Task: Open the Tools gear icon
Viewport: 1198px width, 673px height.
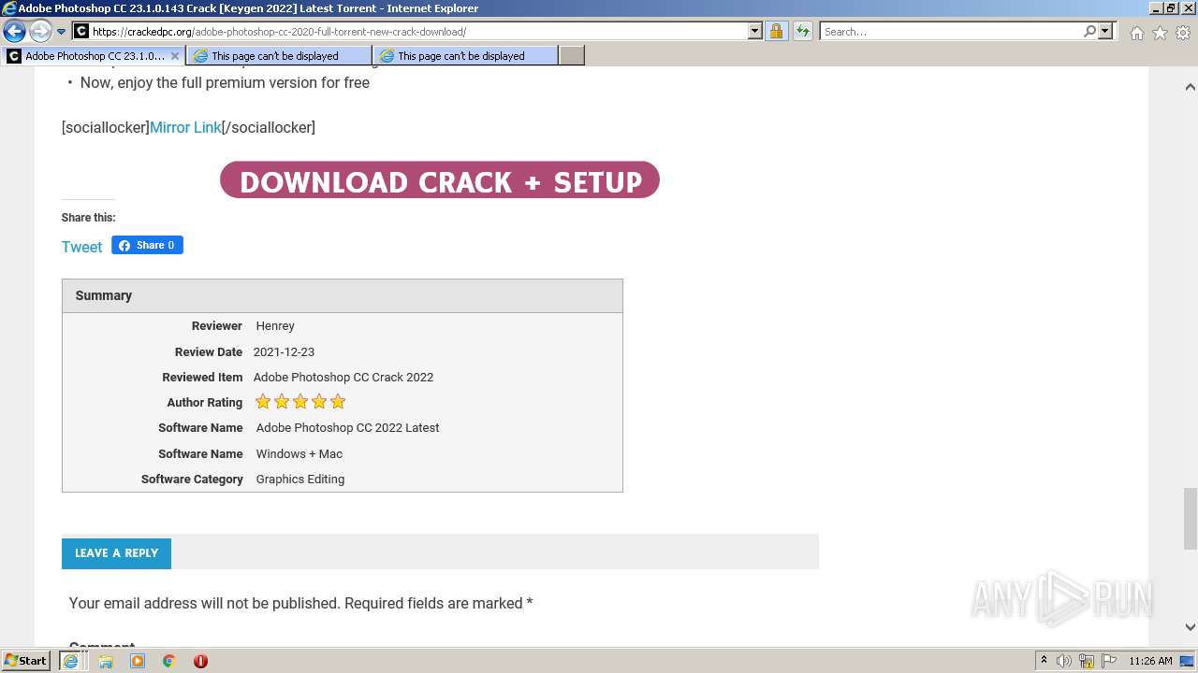Action: coord(1183,33)
